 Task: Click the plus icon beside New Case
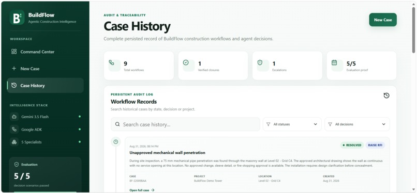click(14, 69)
